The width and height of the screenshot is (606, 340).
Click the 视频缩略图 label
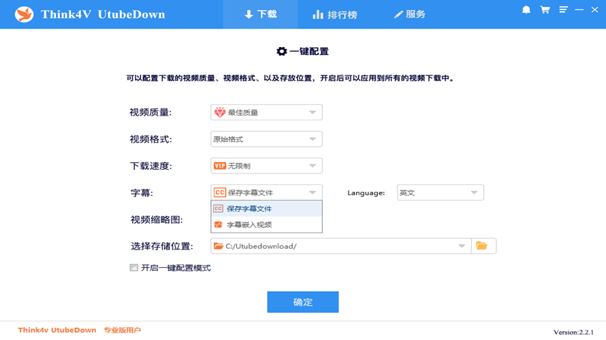(x=157, y=220)
